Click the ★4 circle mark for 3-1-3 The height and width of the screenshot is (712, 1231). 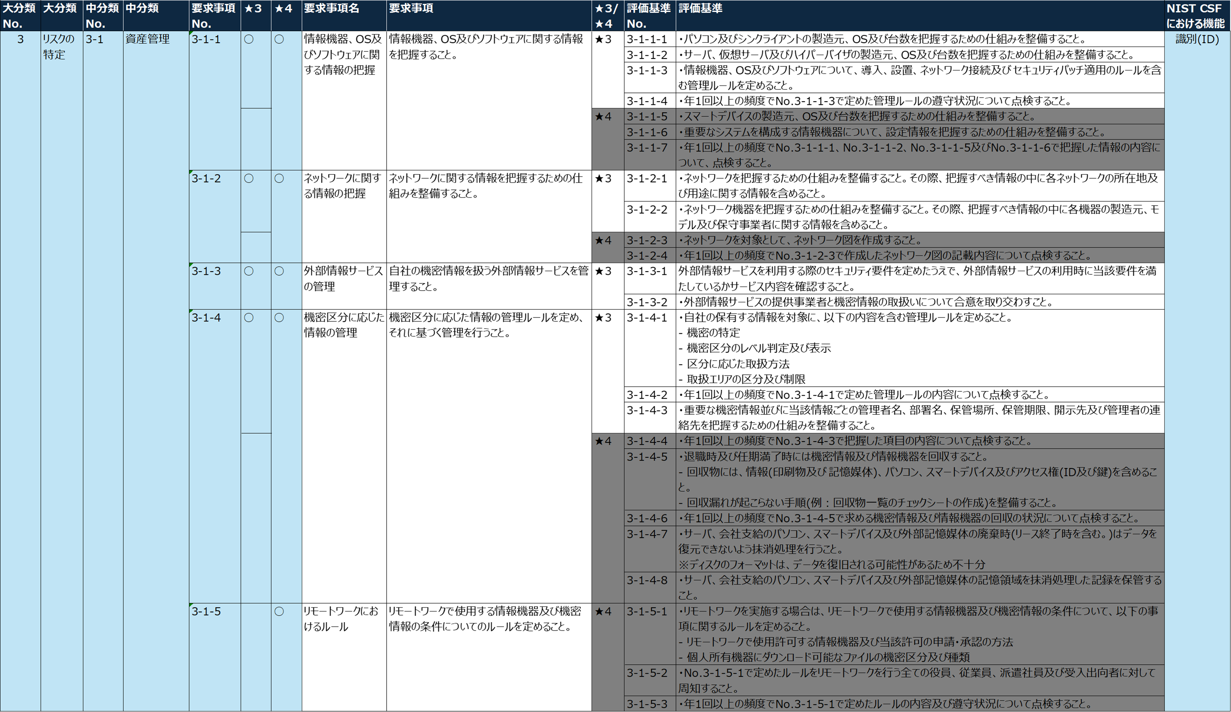tap(279, 271)
